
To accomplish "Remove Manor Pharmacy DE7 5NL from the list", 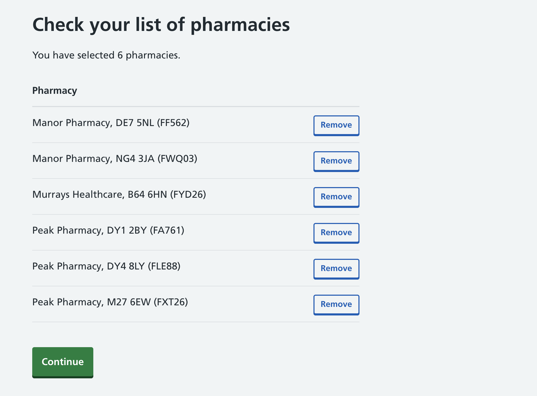I will (x=336, y=125).
